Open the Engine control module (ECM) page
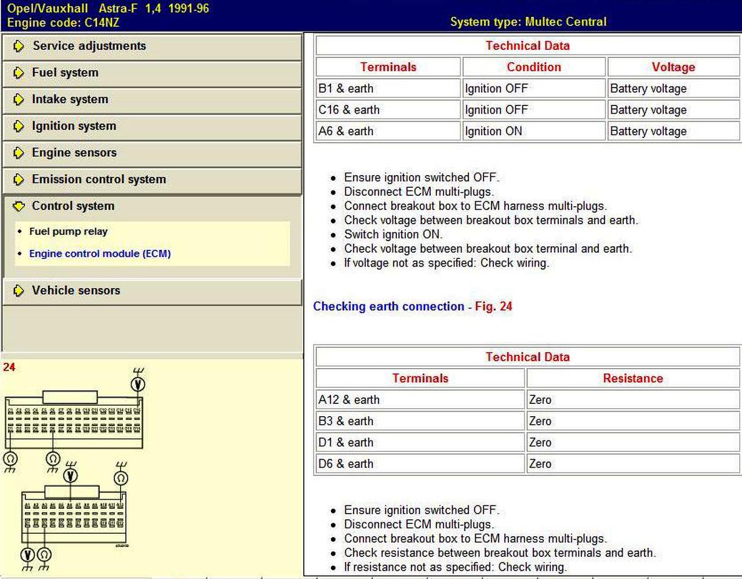Viewport: 742px width, 579px height. click(100, 254)
